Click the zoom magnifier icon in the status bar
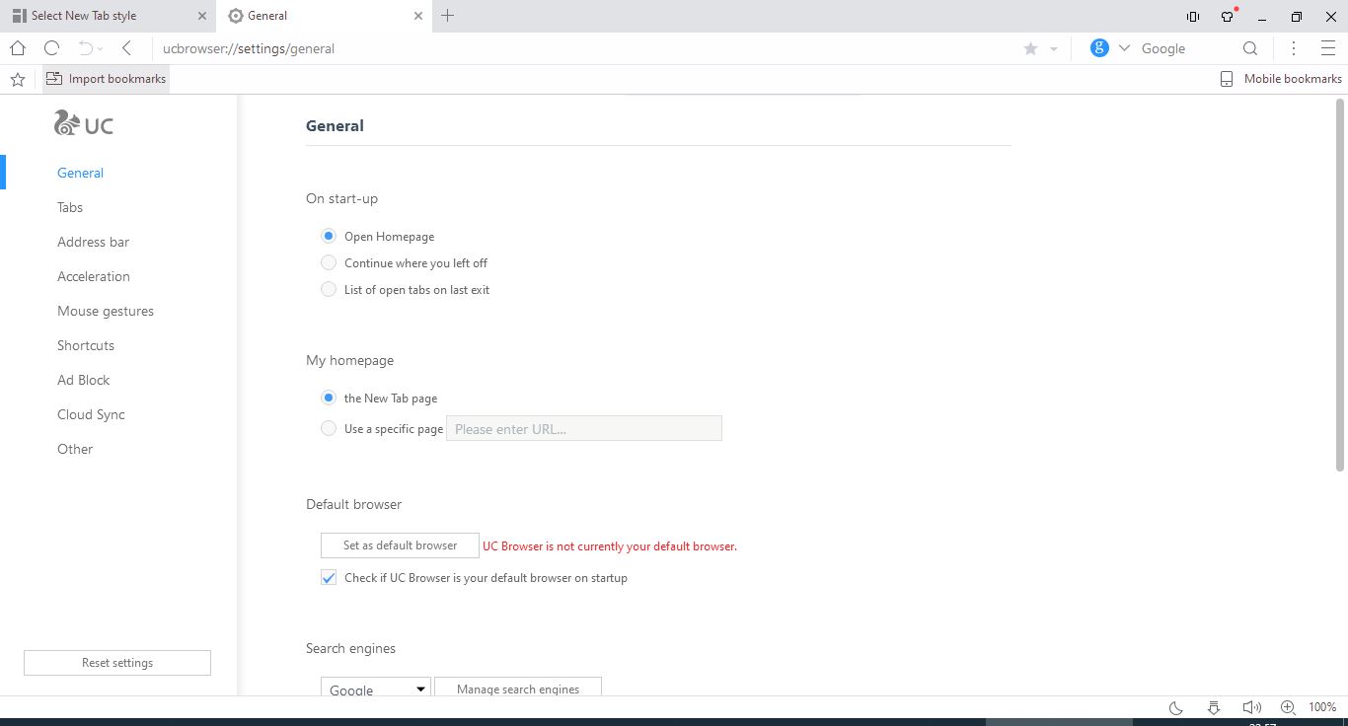 pos(1288,707)
